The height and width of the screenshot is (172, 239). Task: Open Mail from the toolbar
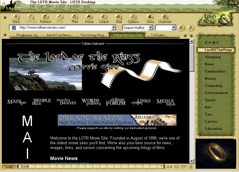(119, 17)
